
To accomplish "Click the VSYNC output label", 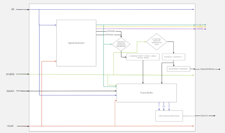I will (200, 27).
